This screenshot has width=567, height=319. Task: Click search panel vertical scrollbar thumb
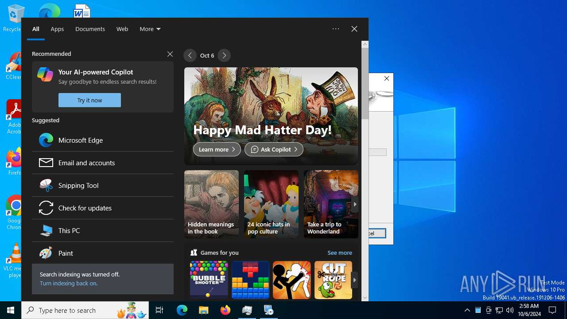point(365,83)
